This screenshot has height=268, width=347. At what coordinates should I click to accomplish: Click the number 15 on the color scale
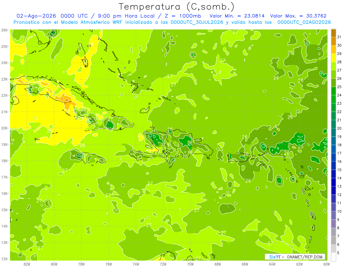tap(339, 170)
